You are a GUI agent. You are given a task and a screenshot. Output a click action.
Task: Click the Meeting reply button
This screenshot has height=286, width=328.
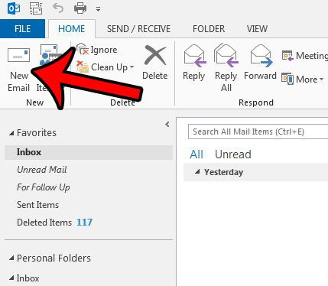[x=304, y=56]
